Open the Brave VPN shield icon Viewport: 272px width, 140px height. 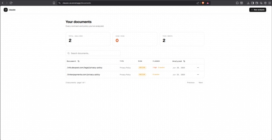click(265, 3)
